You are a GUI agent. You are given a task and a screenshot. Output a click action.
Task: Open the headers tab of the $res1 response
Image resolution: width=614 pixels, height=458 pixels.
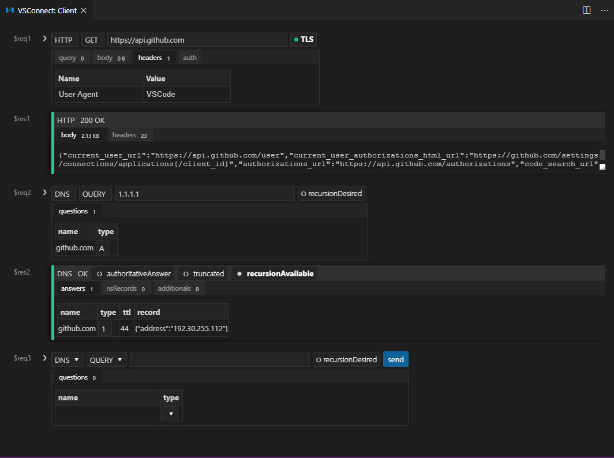click(124, 134)
